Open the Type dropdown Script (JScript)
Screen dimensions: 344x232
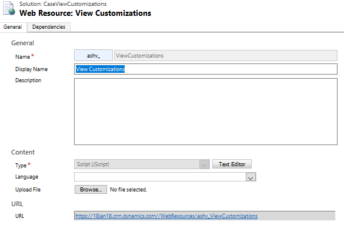coord(142,164)
